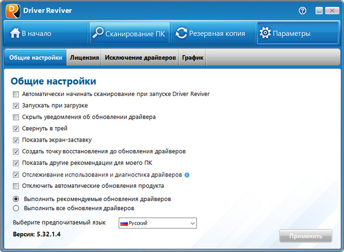The image size is (344, 252).
Task: Select Выполнить рекомендуемые обновления драйверов radio
Action: pyautogui.click(x=16, y=198)
